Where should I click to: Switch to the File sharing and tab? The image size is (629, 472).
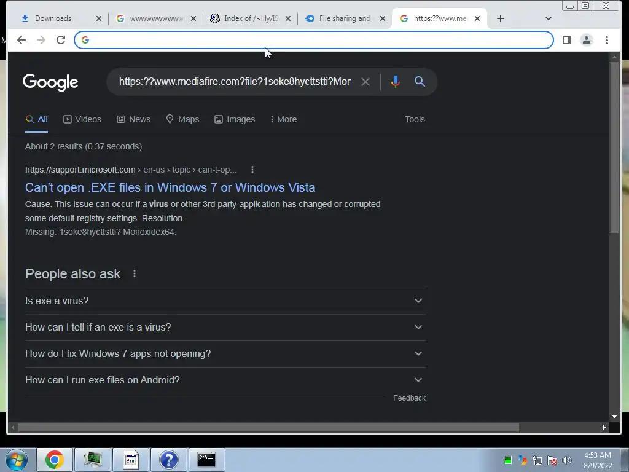point(344,18)
